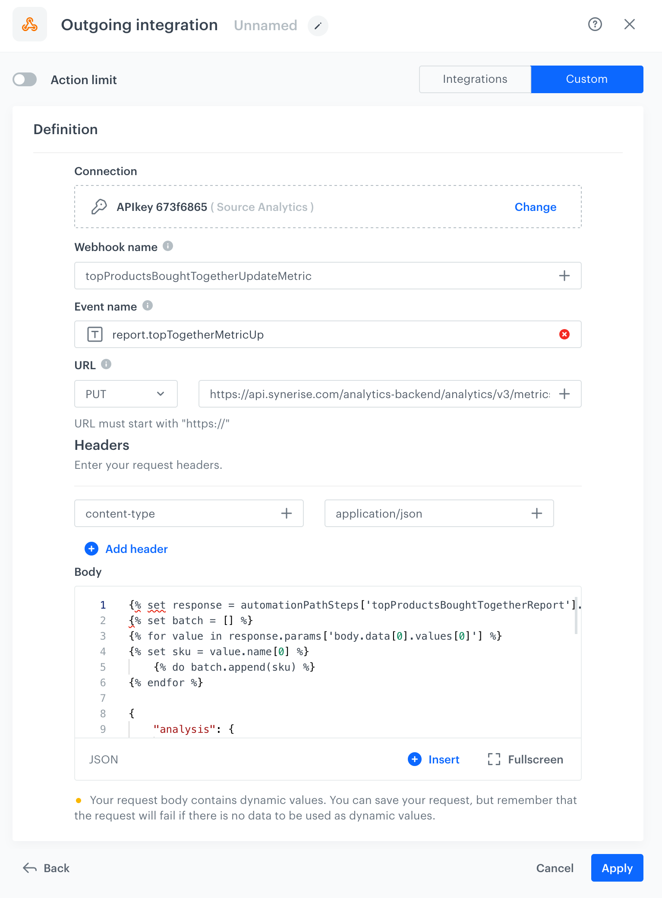Click plus icon in application/json value field
Viewport: 662px width, 898px height.
536,513
